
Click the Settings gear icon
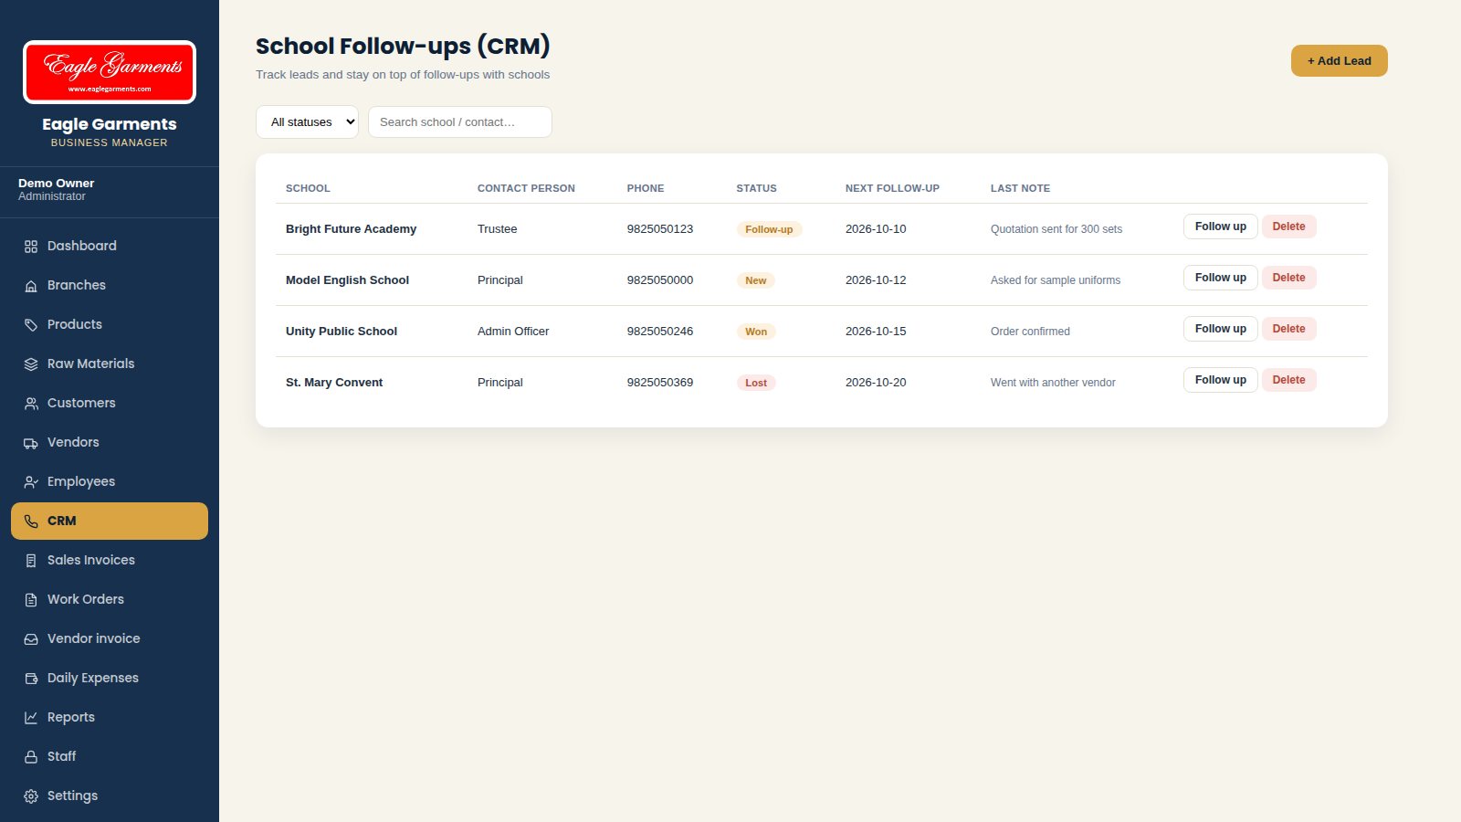31,796
